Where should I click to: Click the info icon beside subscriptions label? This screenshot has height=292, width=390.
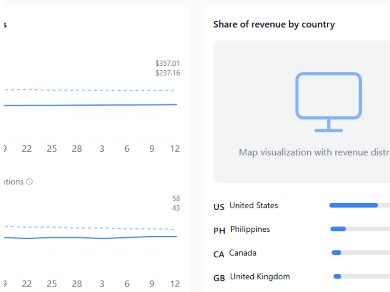(x=30, y=182)
